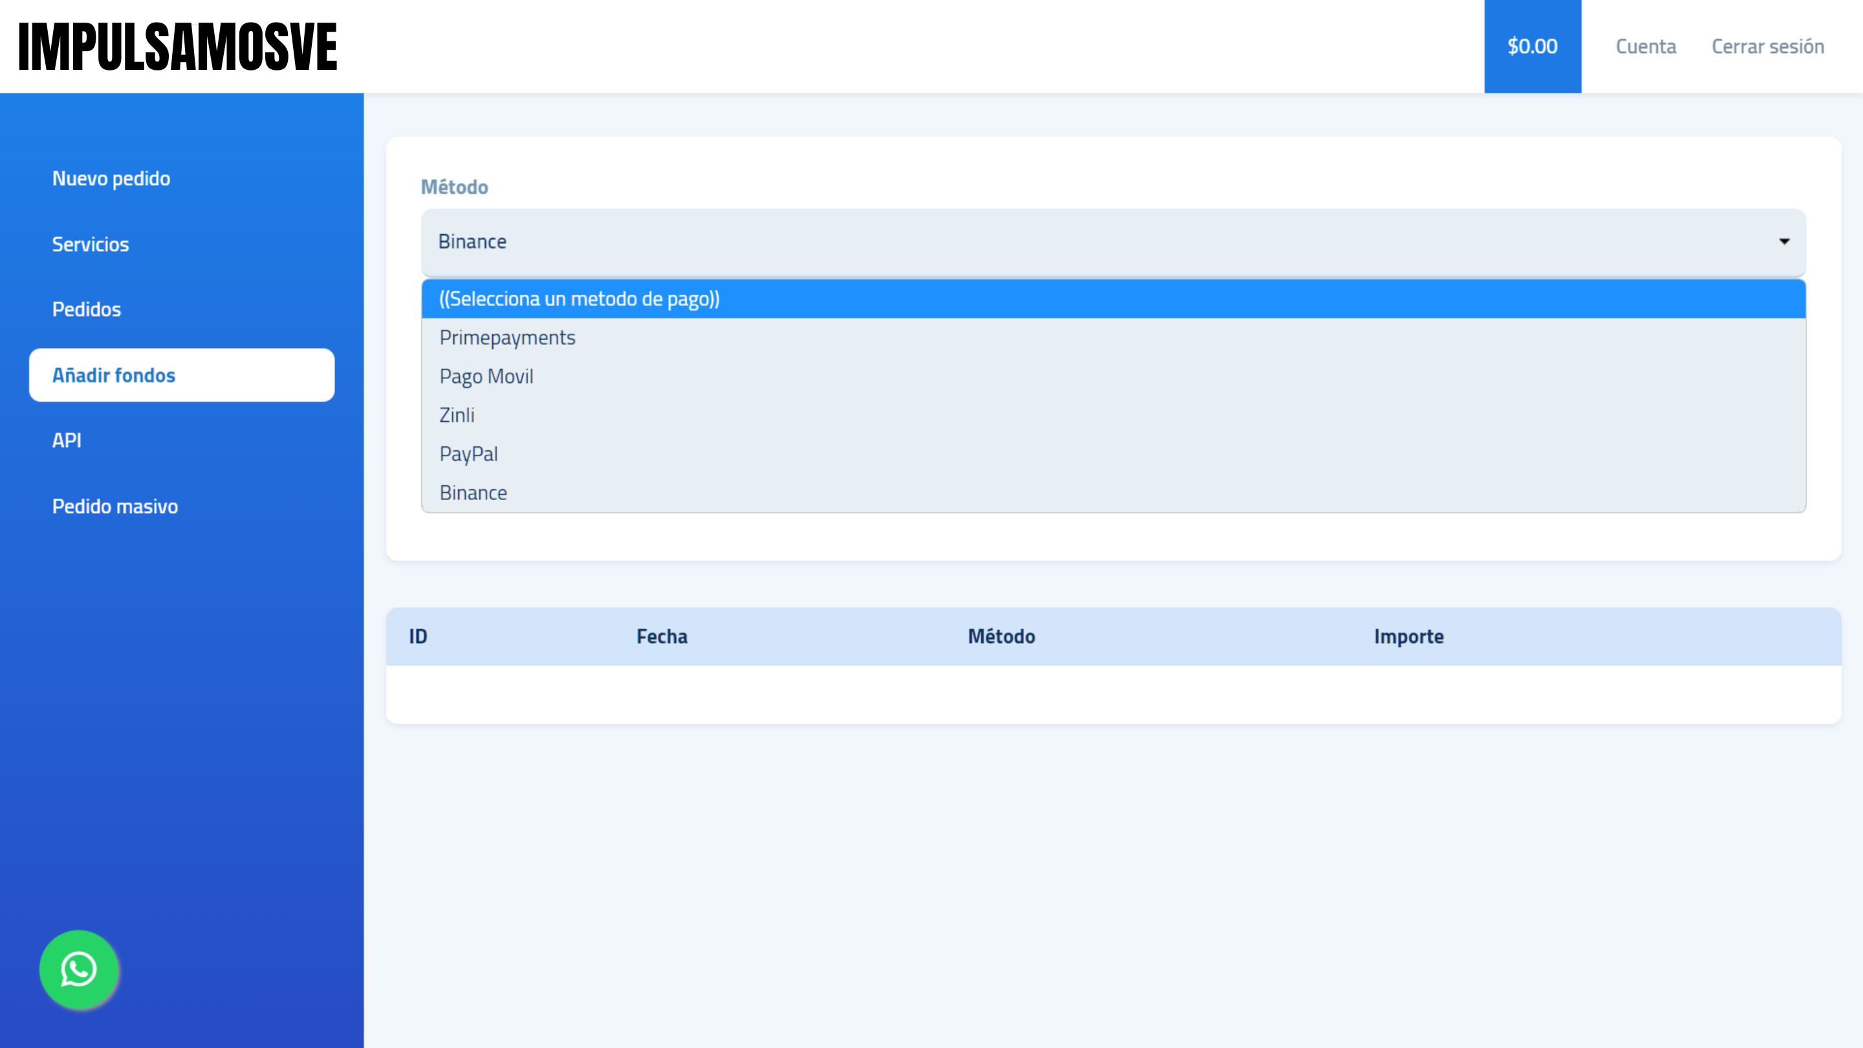Click the Importe column header
Image resolution: width=1863 pixels, height=1048 pixels.
[x=1408, y=637]
